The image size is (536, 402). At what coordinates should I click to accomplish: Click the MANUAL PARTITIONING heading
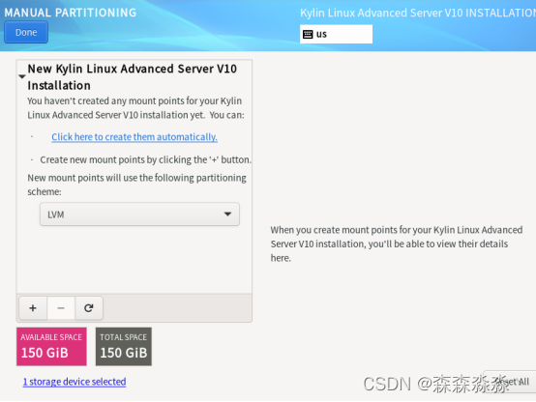click(x=70, y=13)
